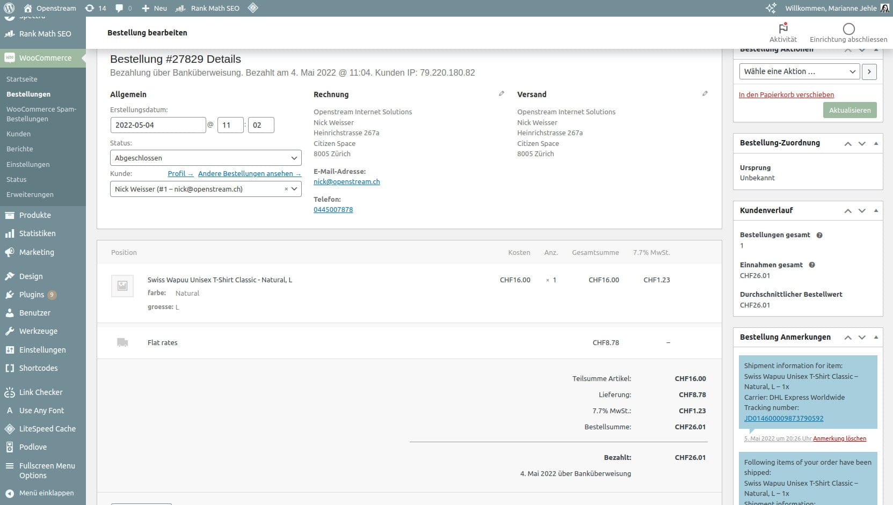
Task: Open the Status dropdown showing Abgeschlossen
Action: click(206, 158)
